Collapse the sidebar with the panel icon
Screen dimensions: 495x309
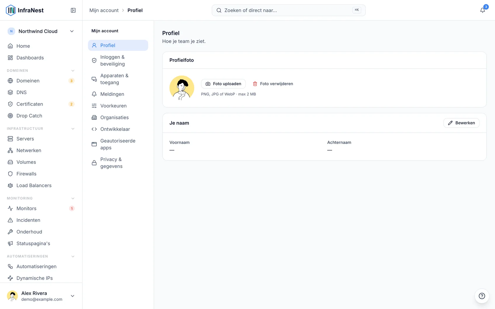(x=73, y=10)
